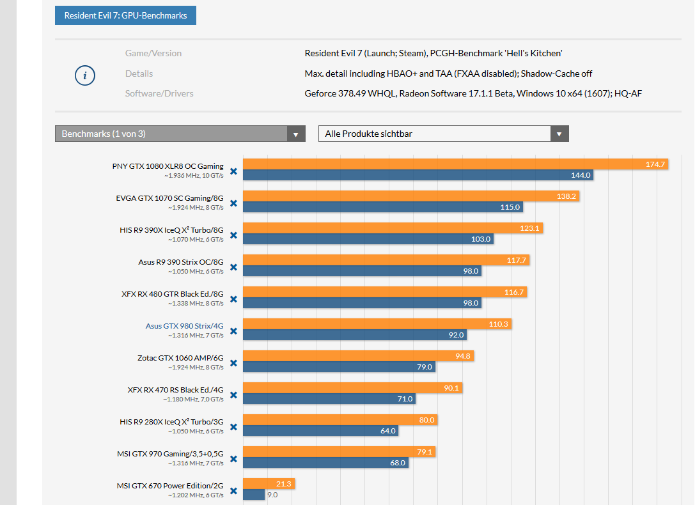This screenshot has width=695, height=505.
Task: Click the orange 94.8 bar for Zotac GTX 1060
Action: tap(358, 355)
